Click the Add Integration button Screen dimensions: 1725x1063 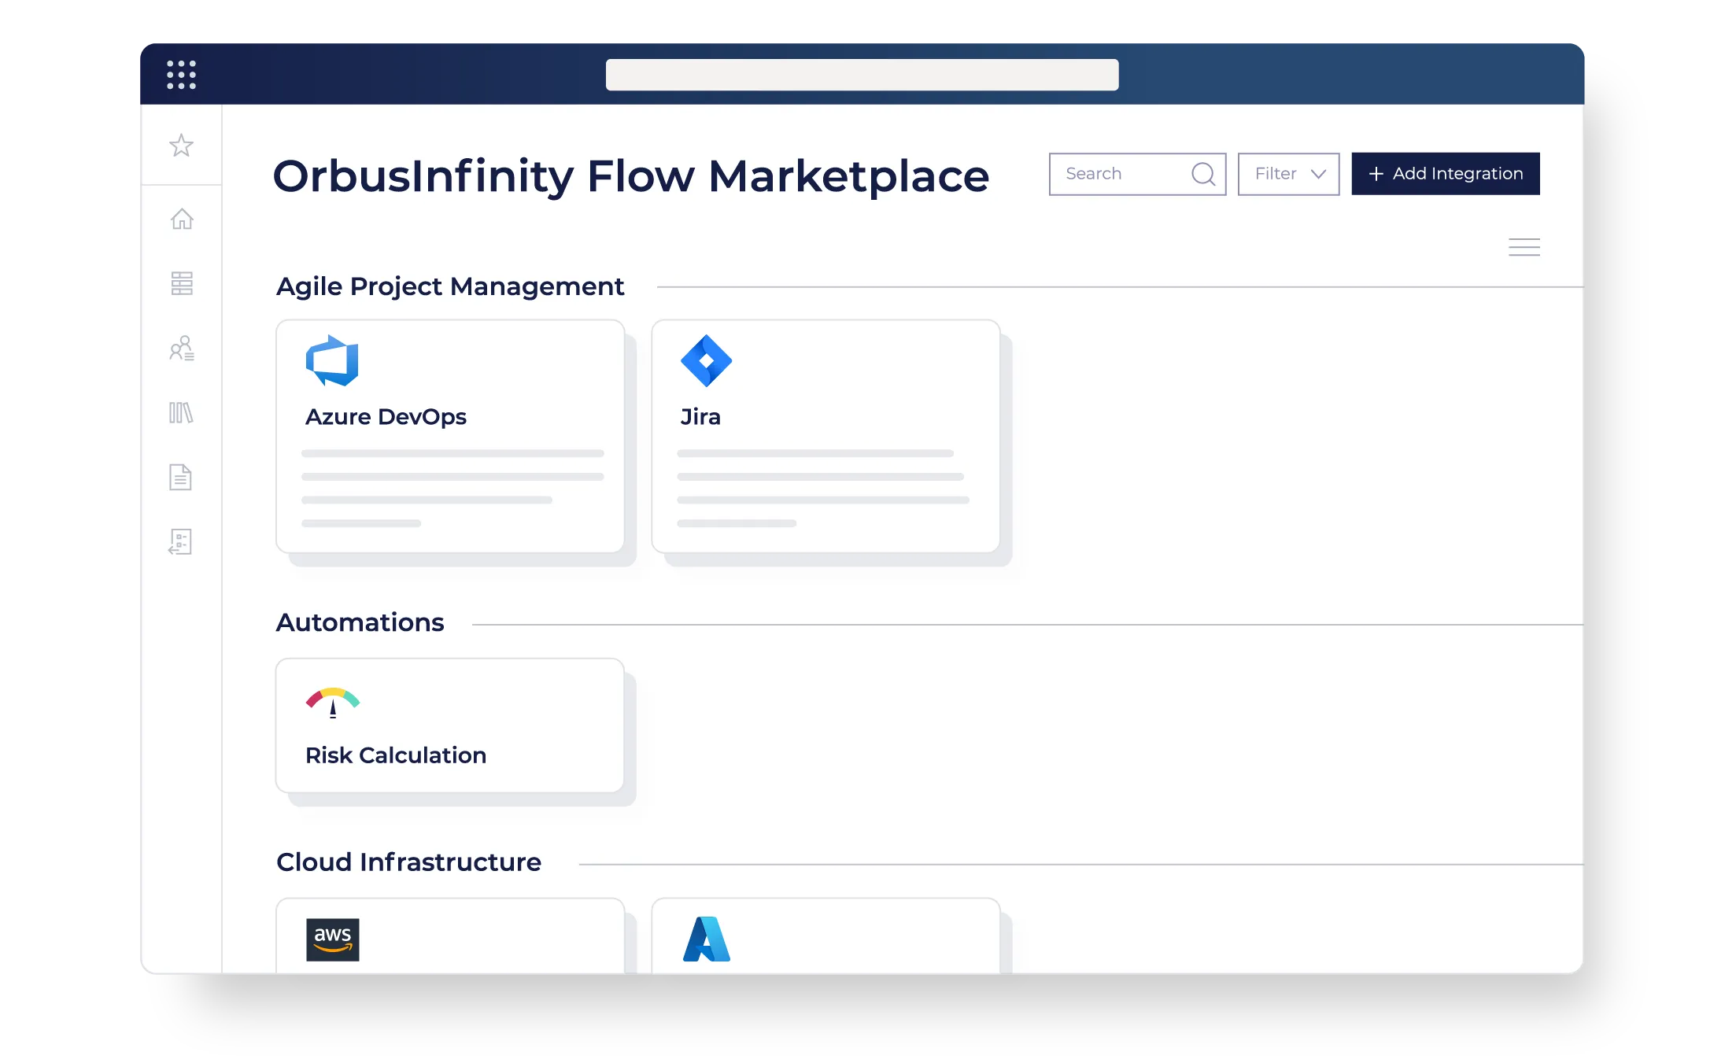pyautogui.click(x=1446, y=174)
